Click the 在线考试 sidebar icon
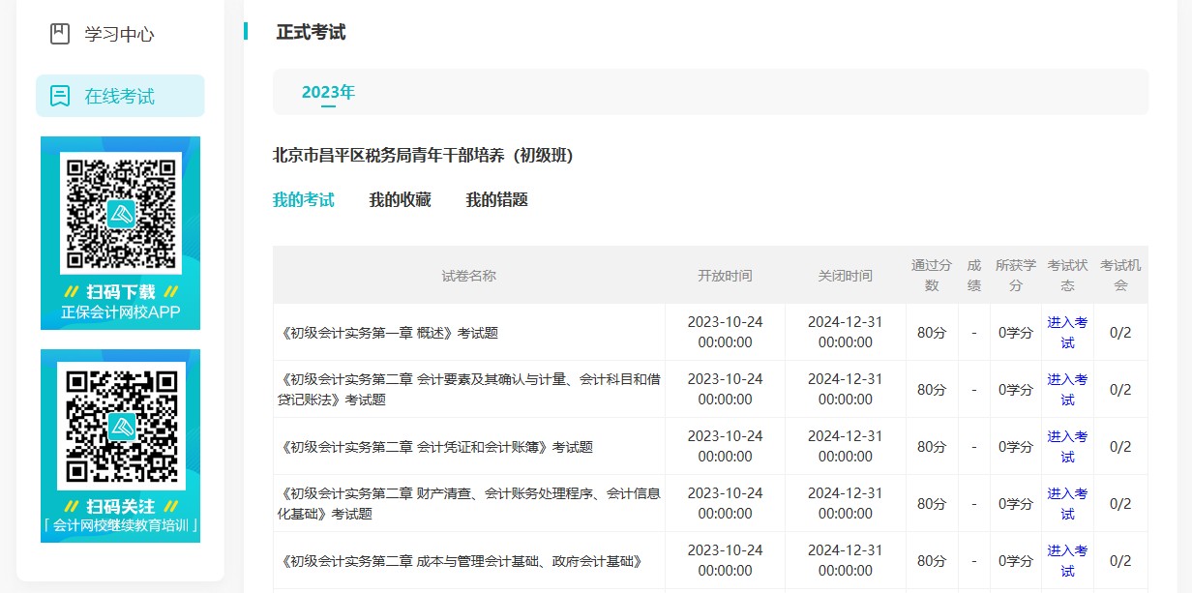 point(60,96)
